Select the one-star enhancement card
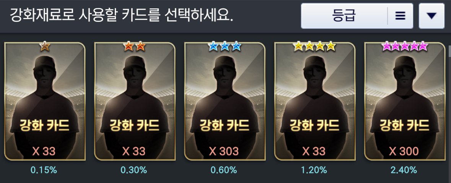The width and height of the screenshot is (451, 183). click(x=45, y=101)
